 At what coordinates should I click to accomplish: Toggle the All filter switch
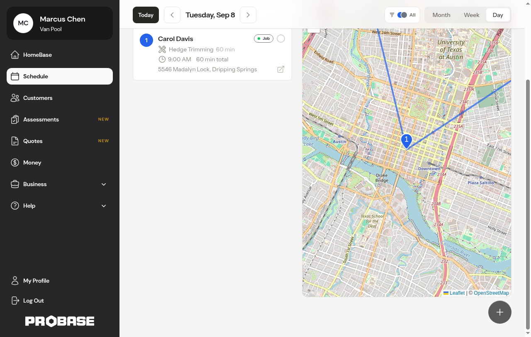click(x=402, y=15)
